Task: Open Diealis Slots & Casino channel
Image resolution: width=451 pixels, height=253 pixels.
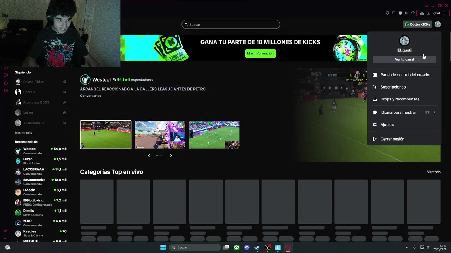Action: point(41,213)
